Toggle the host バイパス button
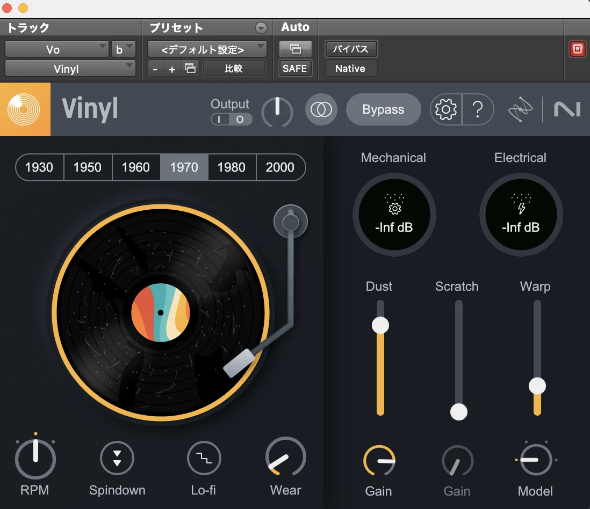This screenshot has width=590, height=509. click(x=351, y=49)
